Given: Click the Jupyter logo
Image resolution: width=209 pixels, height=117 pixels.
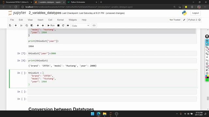Looking at the screenshot, I should [x=17, y=13].
